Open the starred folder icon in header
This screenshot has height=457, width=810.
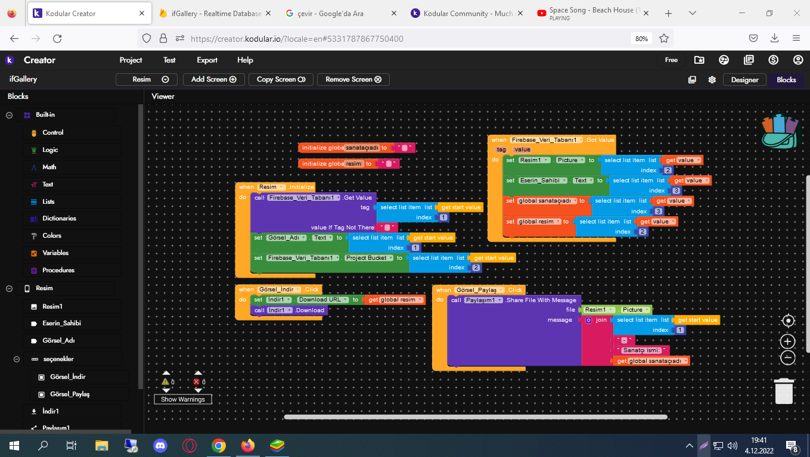(699, 60)
